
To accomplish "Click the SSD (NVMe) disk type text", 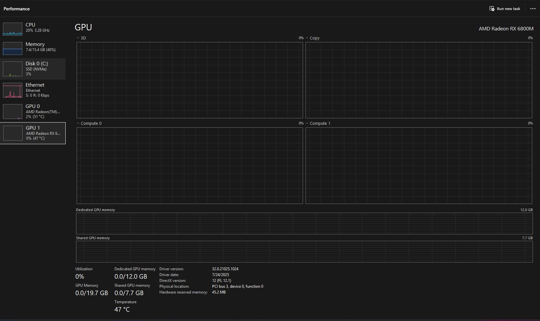I will pos(36,69).
